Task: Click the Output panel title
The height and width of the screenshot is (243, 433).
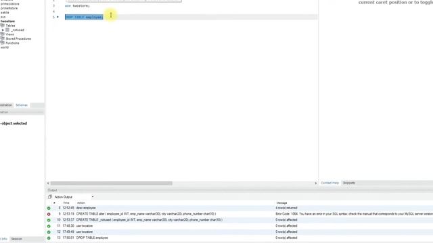Action: click(52, 190)
